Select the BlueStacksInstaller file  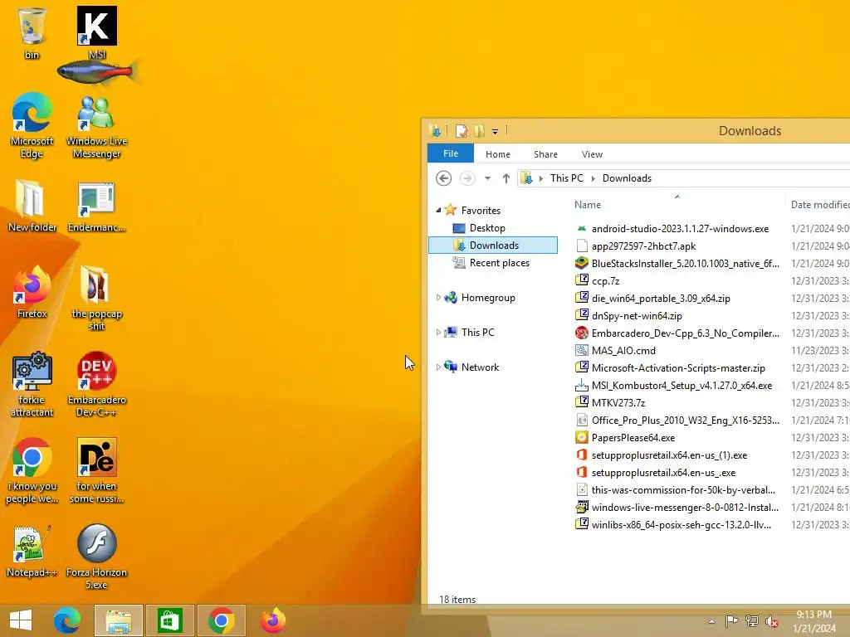(677, 263)
